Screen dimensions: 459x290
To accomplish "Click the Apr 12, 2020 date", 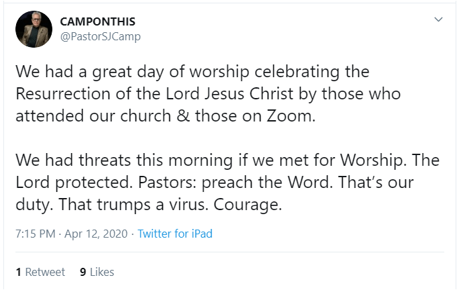I will point(95,234).
